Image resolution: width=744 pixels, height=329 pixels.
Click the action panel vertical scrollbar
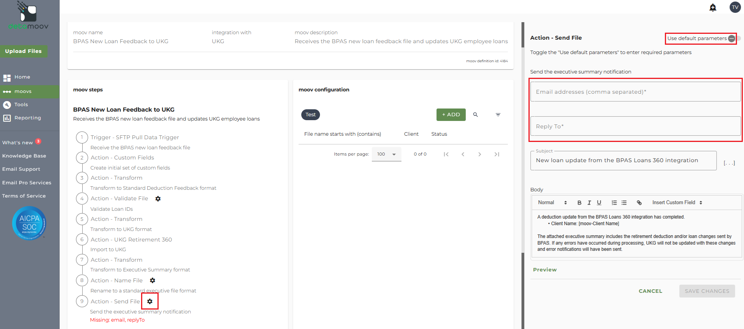coord(523,175)
